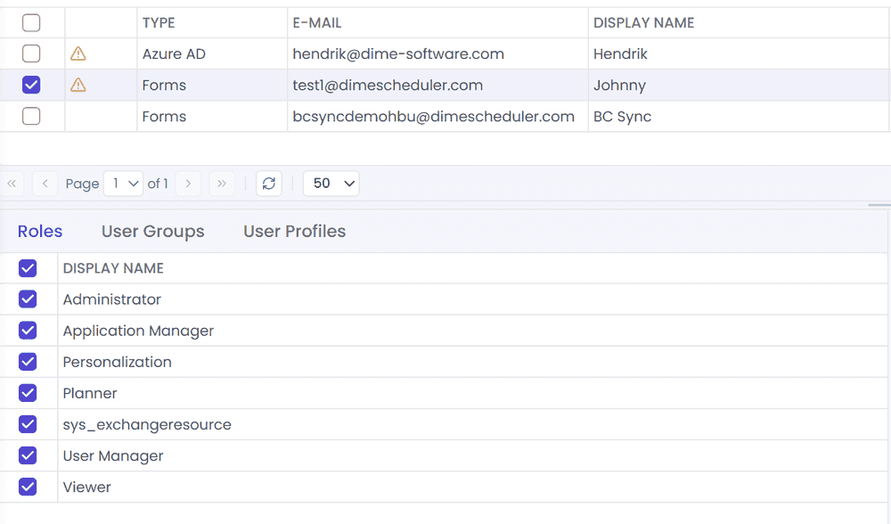This screenshot has height=524, width=891.
Task: Refresh the user list
Action: click(x=269, y=184)
